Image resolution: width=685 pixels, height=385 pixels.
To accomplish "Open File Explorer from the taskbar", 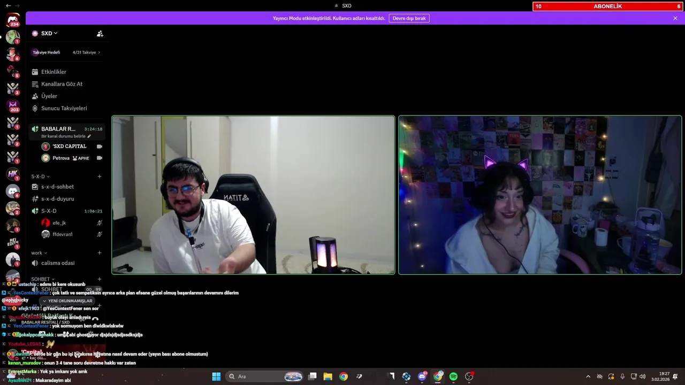I will coord(328,376).
